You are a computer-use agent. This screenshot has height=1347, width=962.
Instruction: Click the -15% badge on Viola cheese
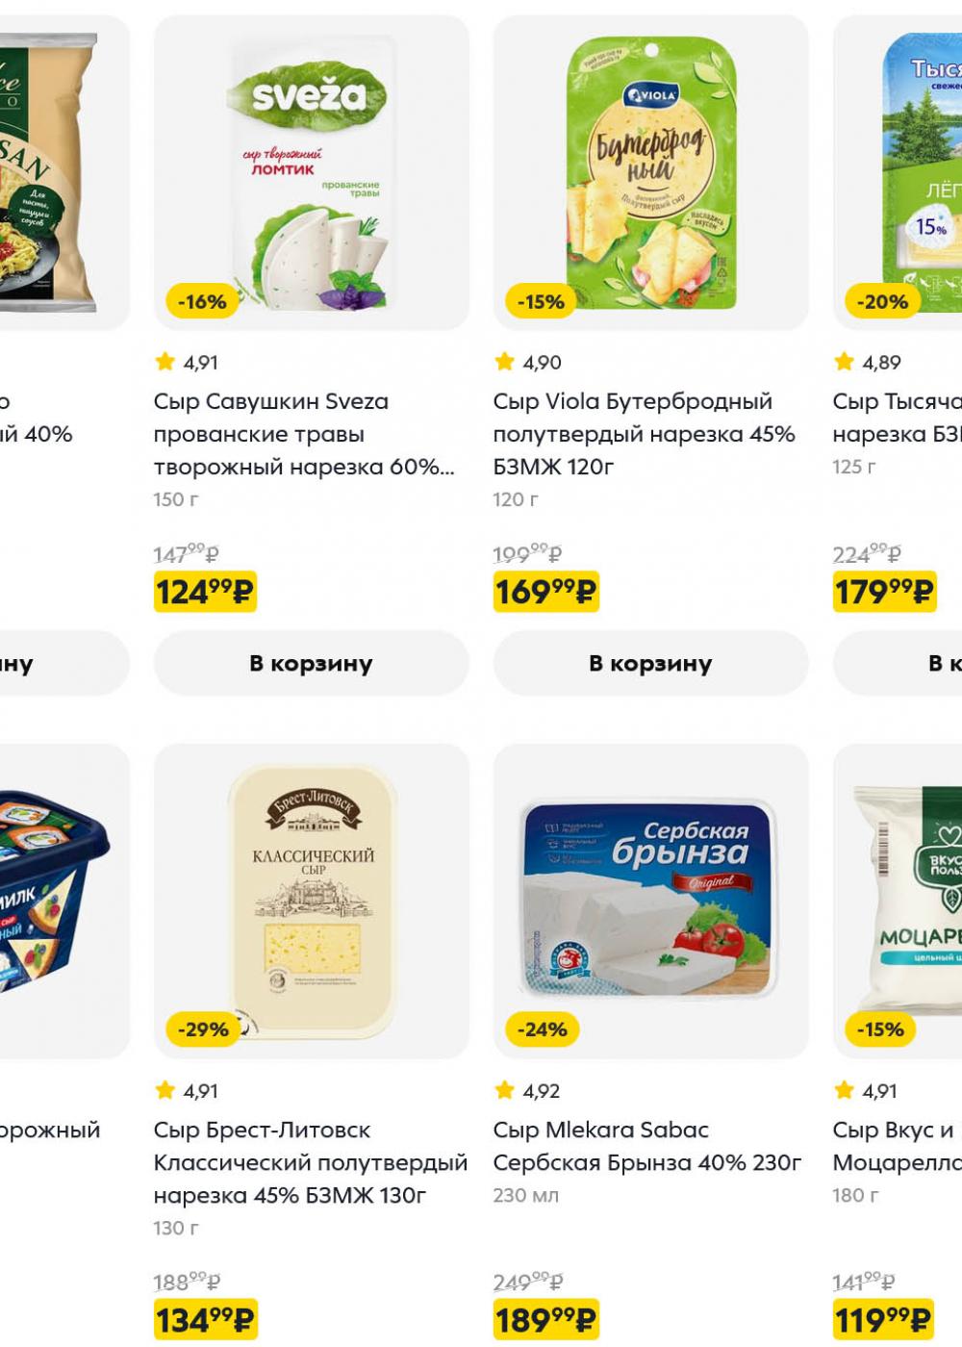[541, 302]
